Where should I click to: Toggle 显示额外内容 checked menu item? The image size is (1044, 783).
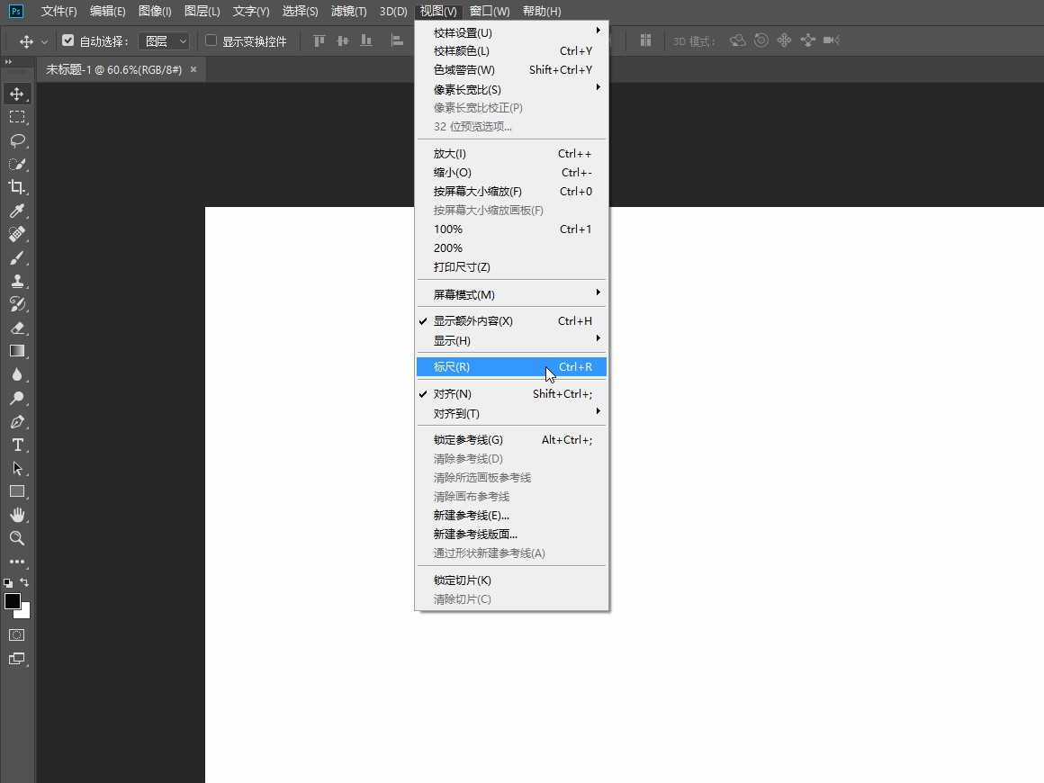(473, 321)
